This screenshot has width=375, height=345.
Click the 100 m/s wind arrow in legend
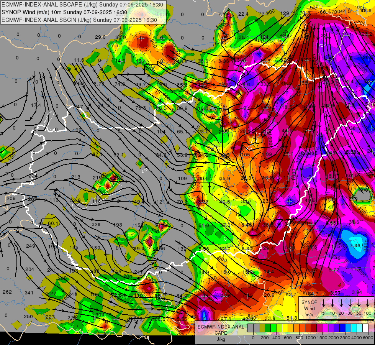[368, 303]
